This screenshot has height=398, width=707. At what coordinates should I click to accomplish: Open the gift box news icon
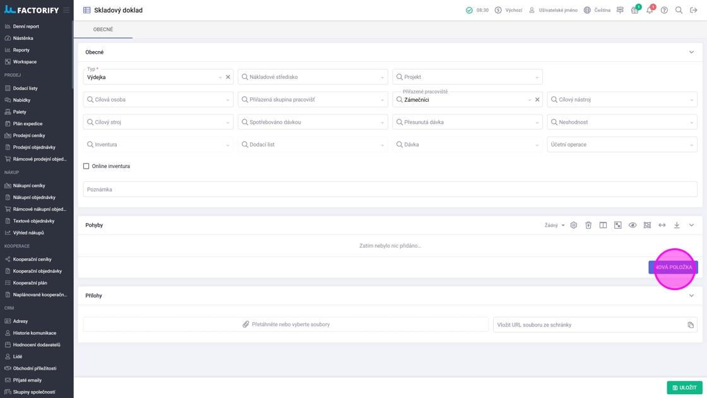tap(634, 10)
